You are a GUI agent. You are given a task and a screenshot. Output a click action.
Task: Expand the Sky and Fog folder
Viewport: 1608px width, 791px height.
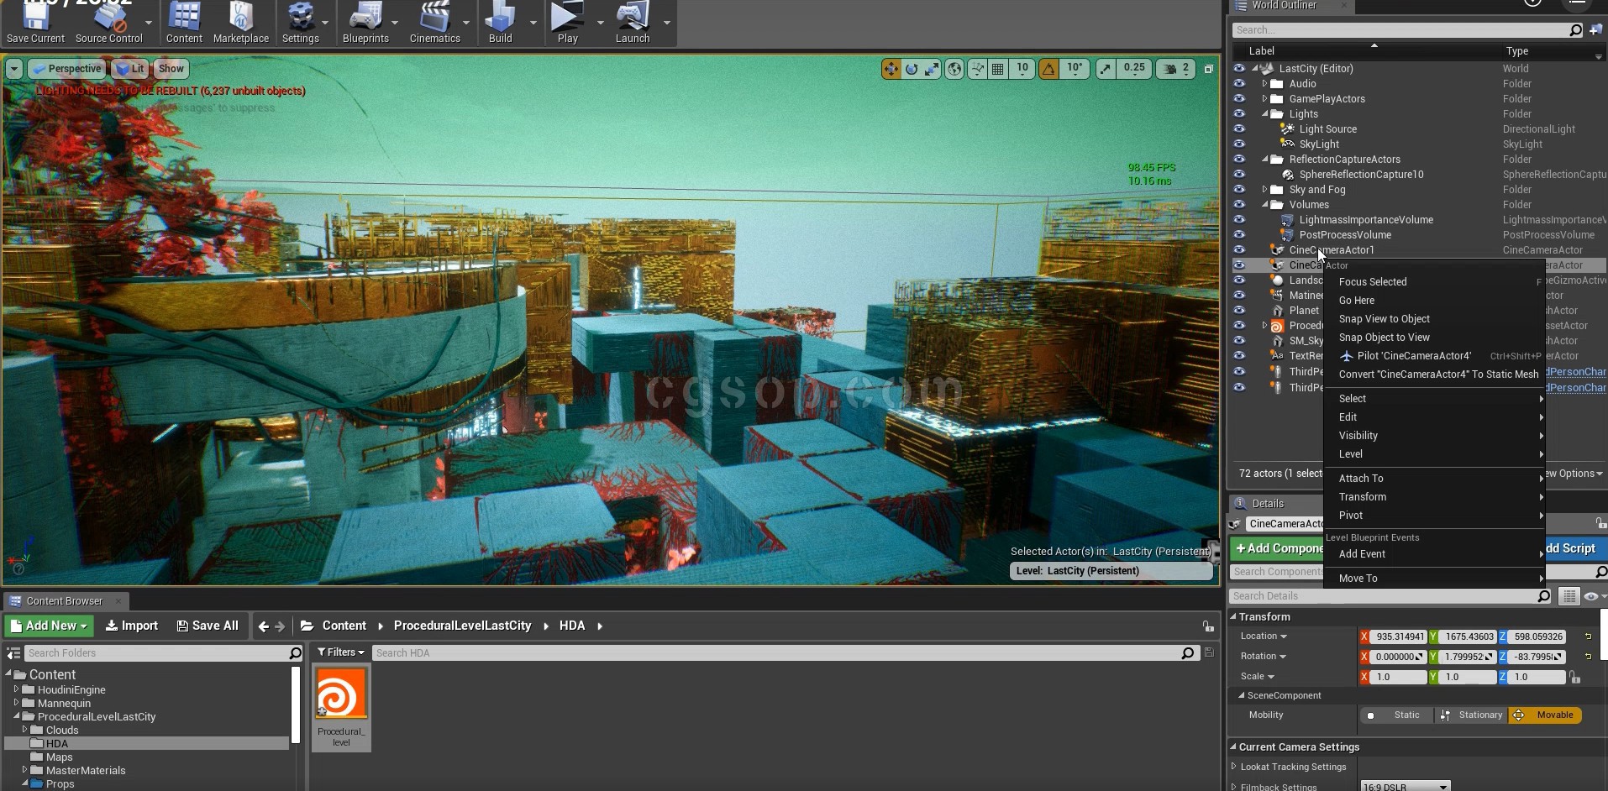click(1264, 190)
